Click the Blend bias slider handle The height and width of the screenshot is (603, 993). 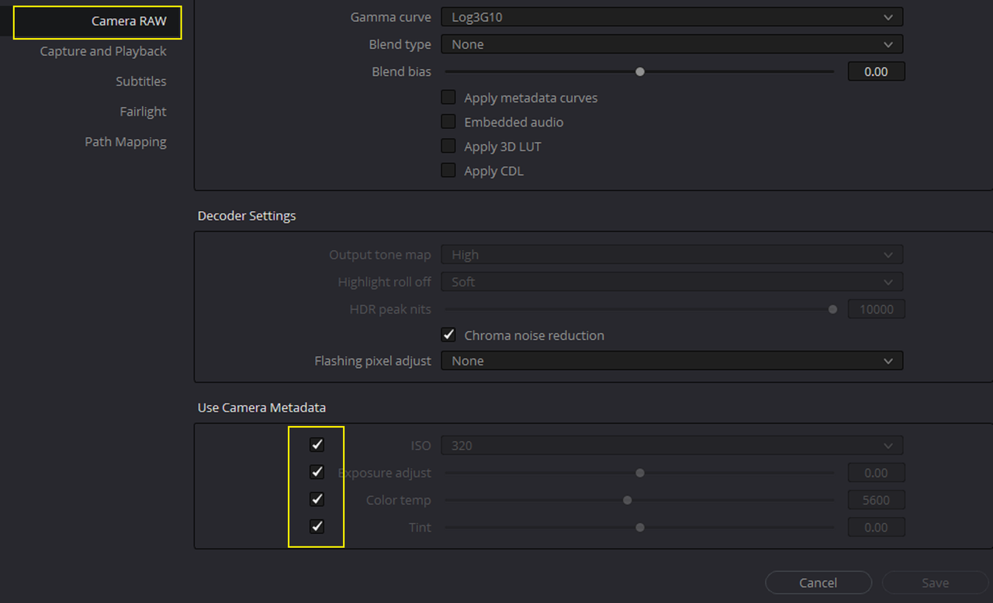click(640, 71)
